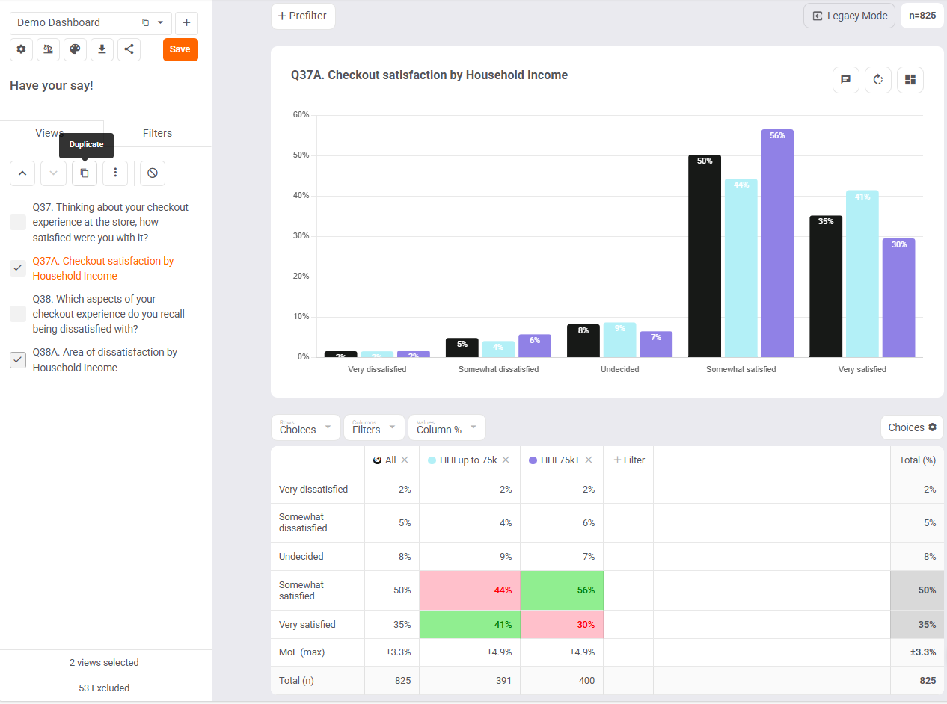This screenshot has width=947, height=704.
Task: Open the Values Column % dropdown
Action: (x=447, y=427)
